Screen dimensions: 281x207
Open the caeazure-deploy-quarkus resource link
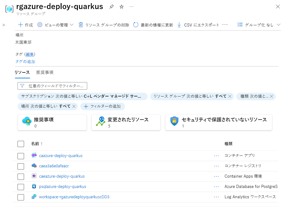point(62,176)
